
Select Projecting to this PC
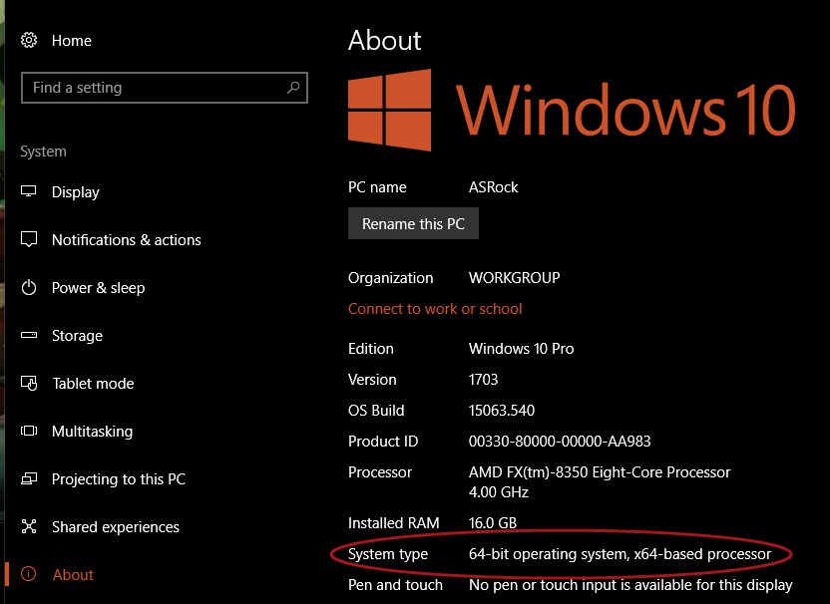(x=119, y=479)
